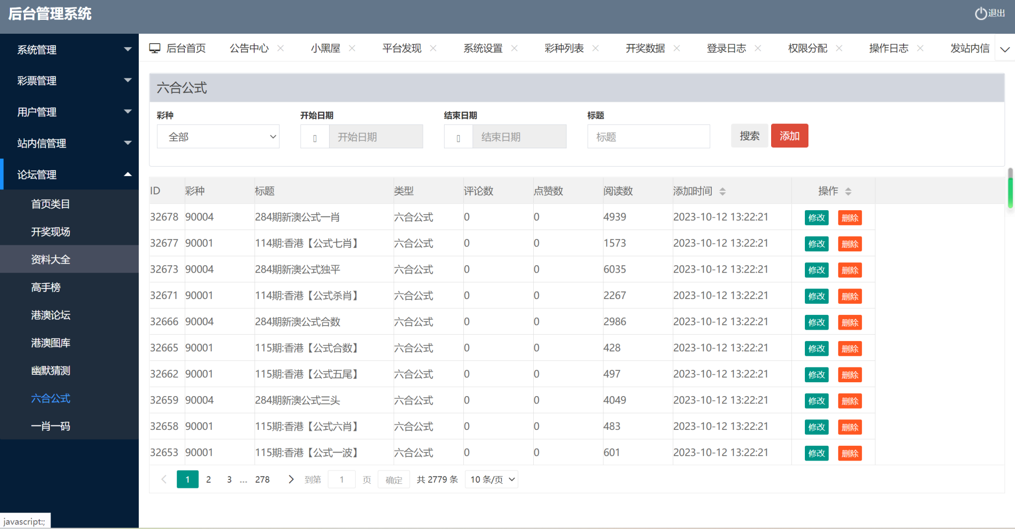Sort the 操作 column
The width and height of the screenshot is (1015, 529).
tap(848, 190)
